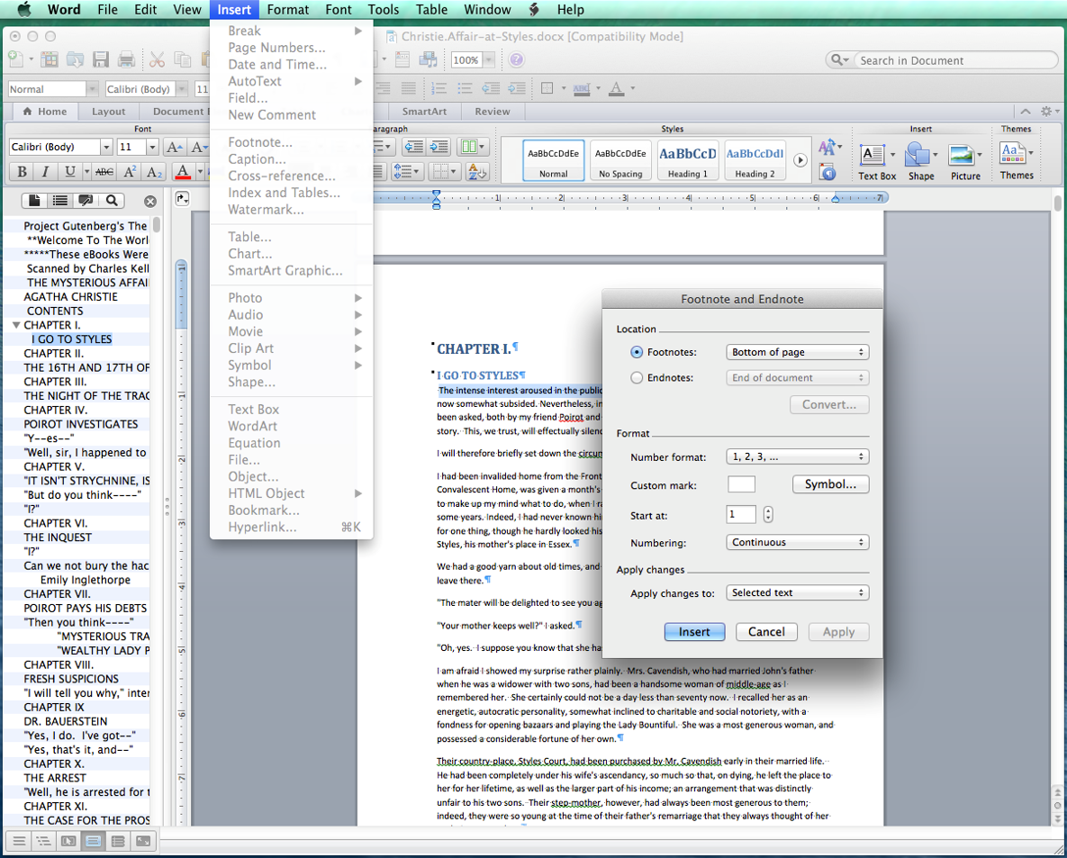
Task: Open the Format menu in menu bar
Action: tap(287, 10)
